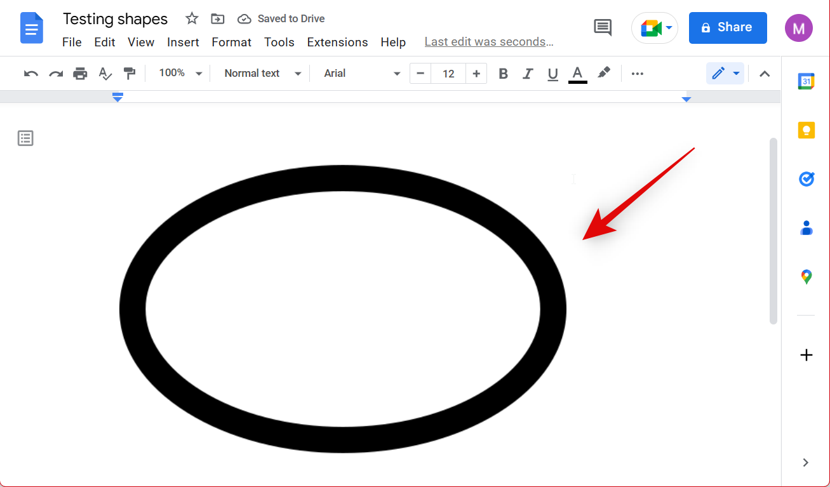Open the Extensions menu
Viewport: 830px width, 487px height.
[337, 42]
